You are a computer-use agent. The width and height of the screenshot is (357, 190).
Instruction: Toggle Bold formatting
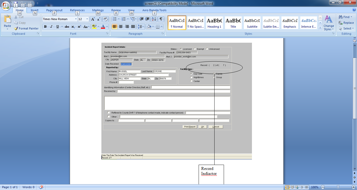point(45,27)
